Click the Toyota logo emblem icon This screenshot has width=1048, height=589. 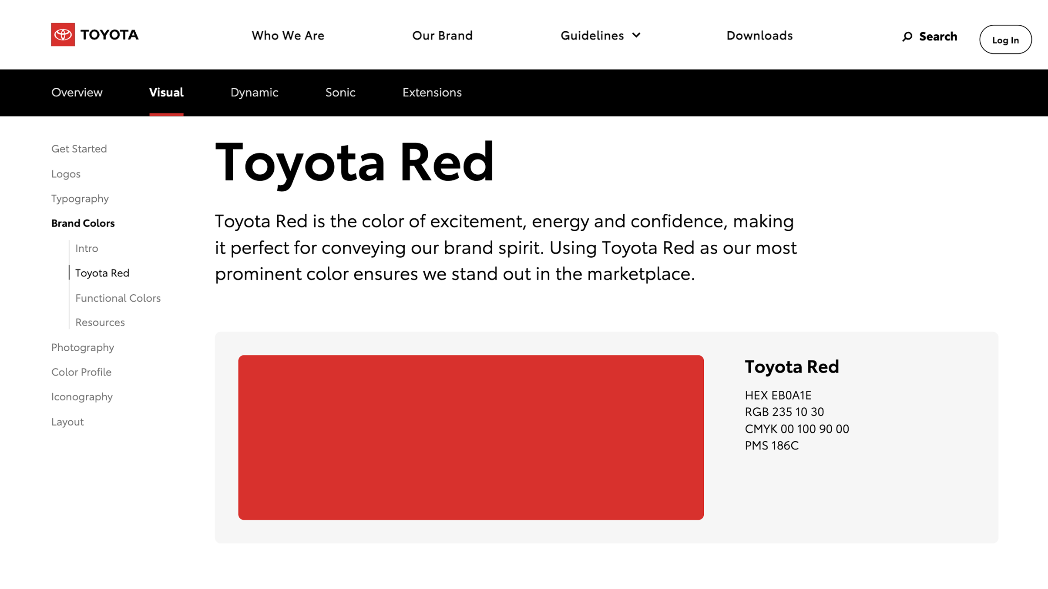point(63,35)
